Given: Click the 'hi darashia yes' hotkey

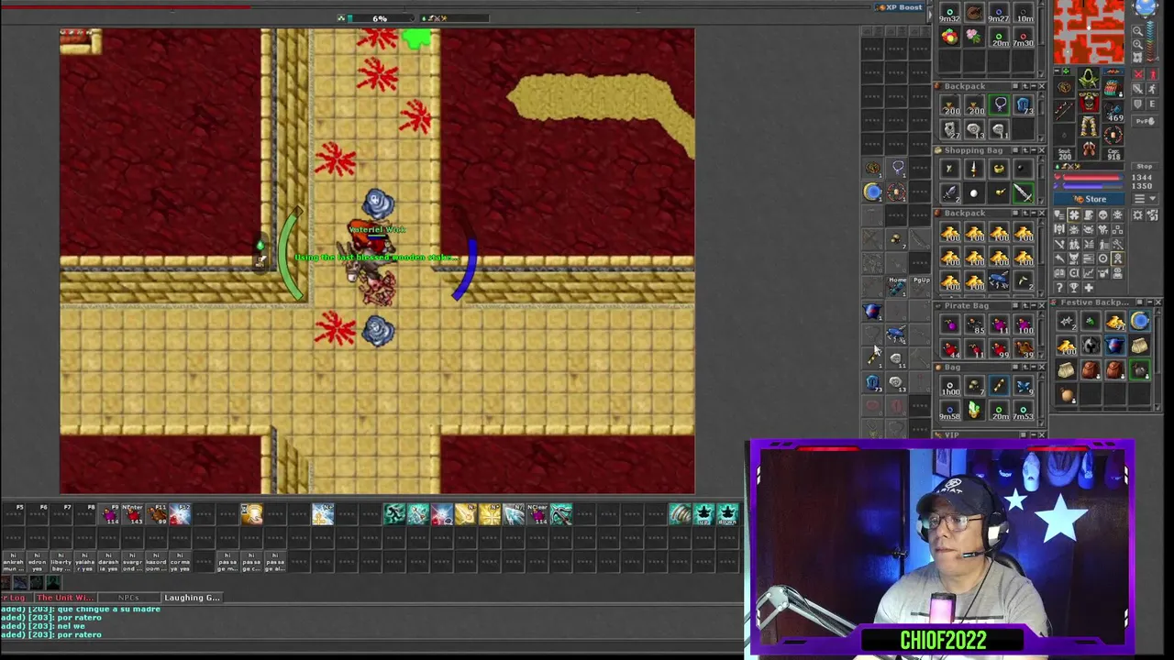Looking at the screenshot, I should [x=108, y=562].
